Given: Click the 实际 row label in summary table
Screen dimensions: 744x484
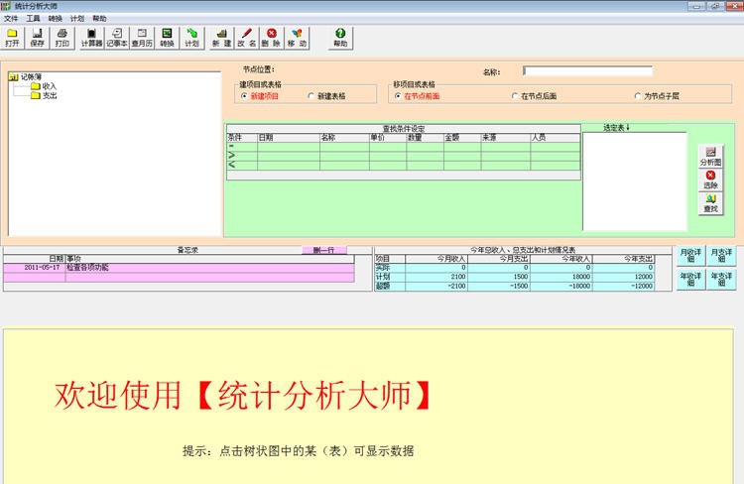Looking at the screenshot, I should (390, 268).
